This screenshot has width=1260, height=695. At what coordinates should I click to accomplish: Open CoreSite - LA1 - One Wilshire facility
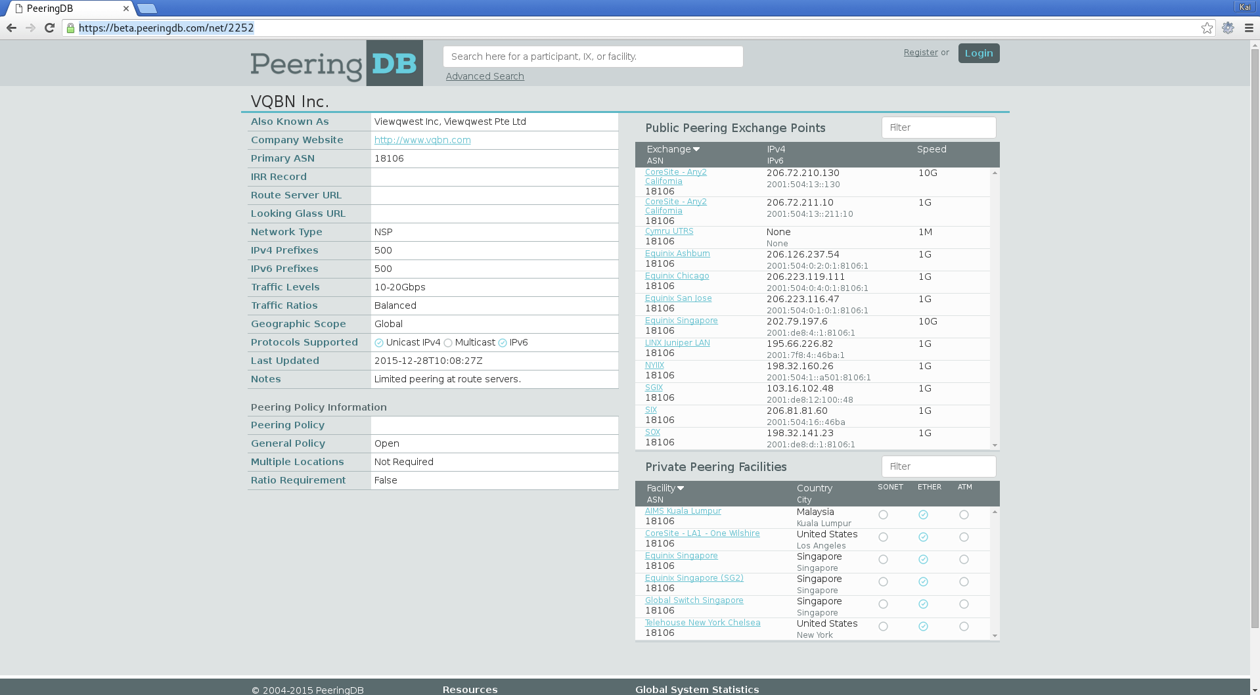702,533
